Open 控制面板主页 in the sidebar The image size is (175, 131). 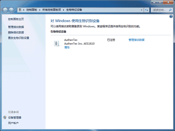(x=16, y=19)
